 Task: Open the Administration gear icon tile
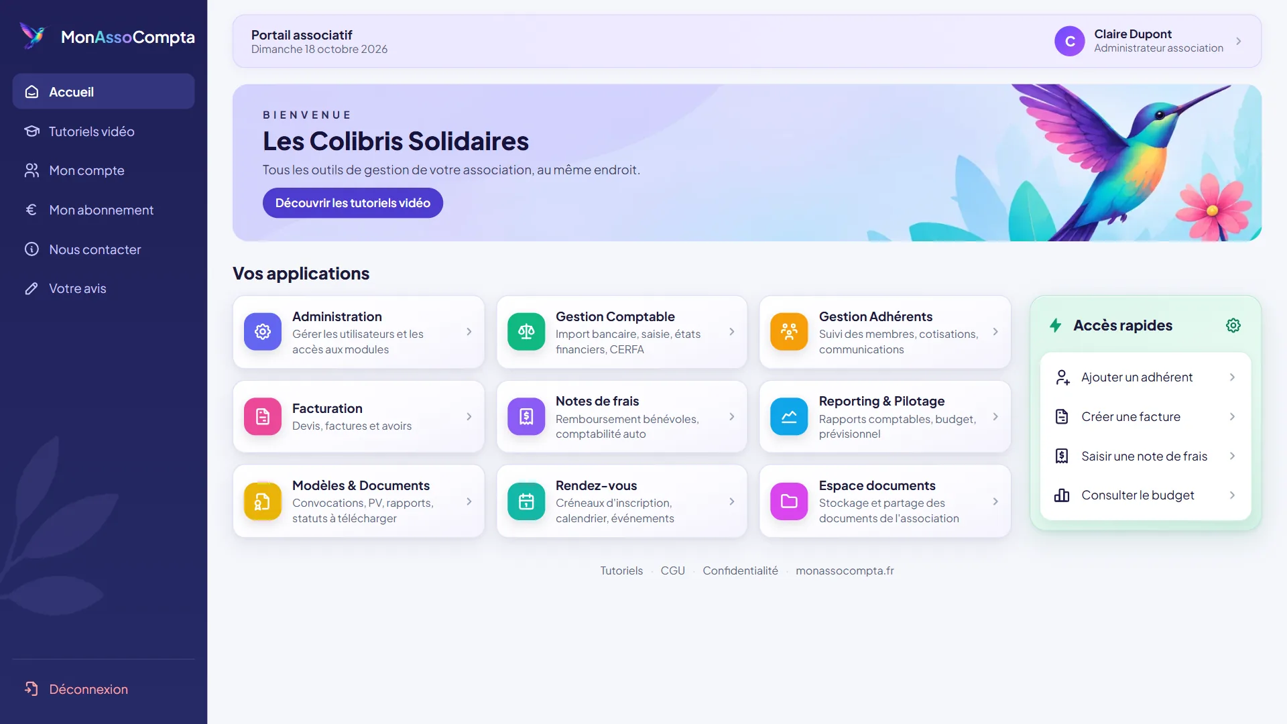(262, 332)
